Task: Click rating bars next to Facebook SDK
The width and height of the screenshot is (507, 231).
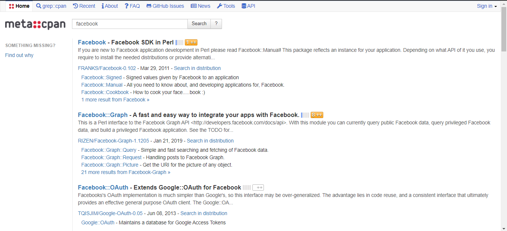Action: [x=179, y=42]
